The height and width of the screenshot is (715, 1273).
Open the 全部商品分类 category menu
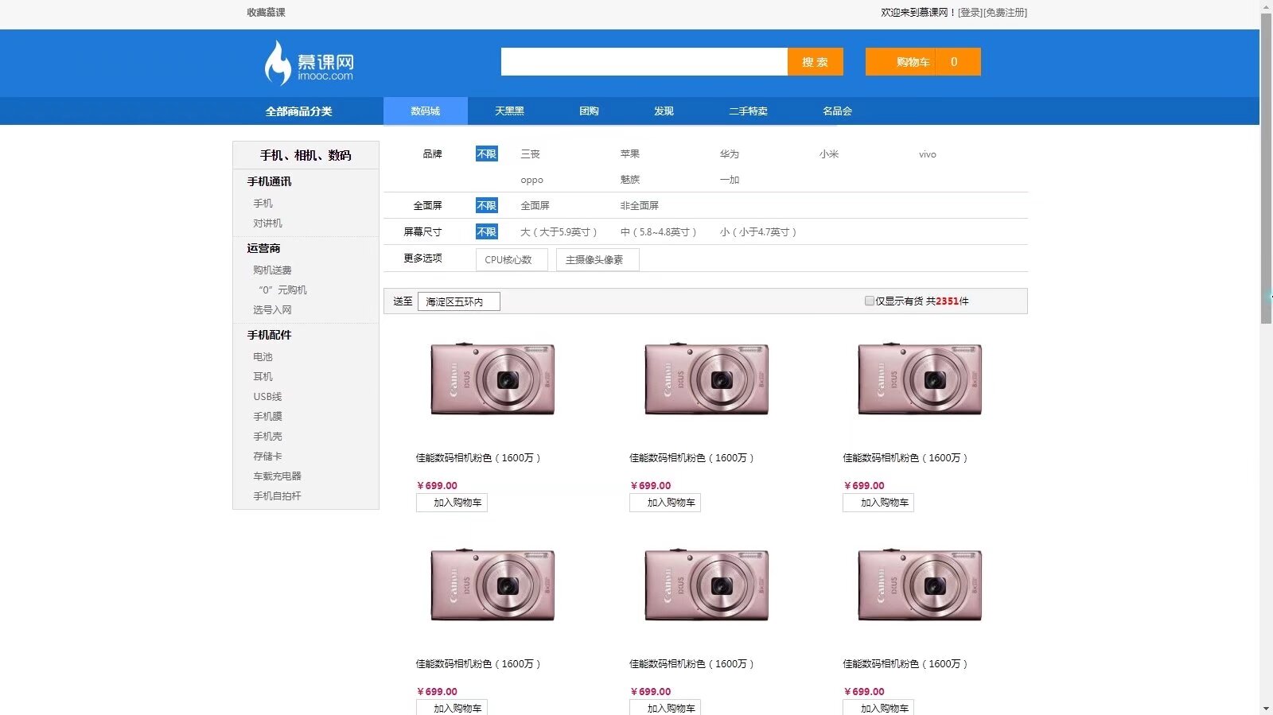coord(299,111)
